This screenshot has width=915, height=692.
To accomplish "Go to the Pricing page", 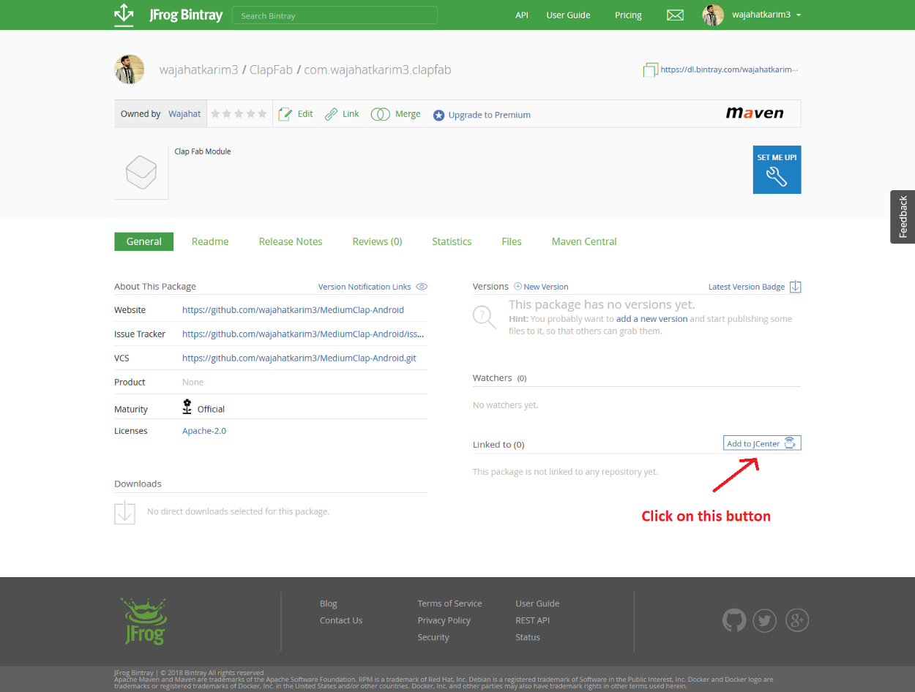I will click(628, 15).
